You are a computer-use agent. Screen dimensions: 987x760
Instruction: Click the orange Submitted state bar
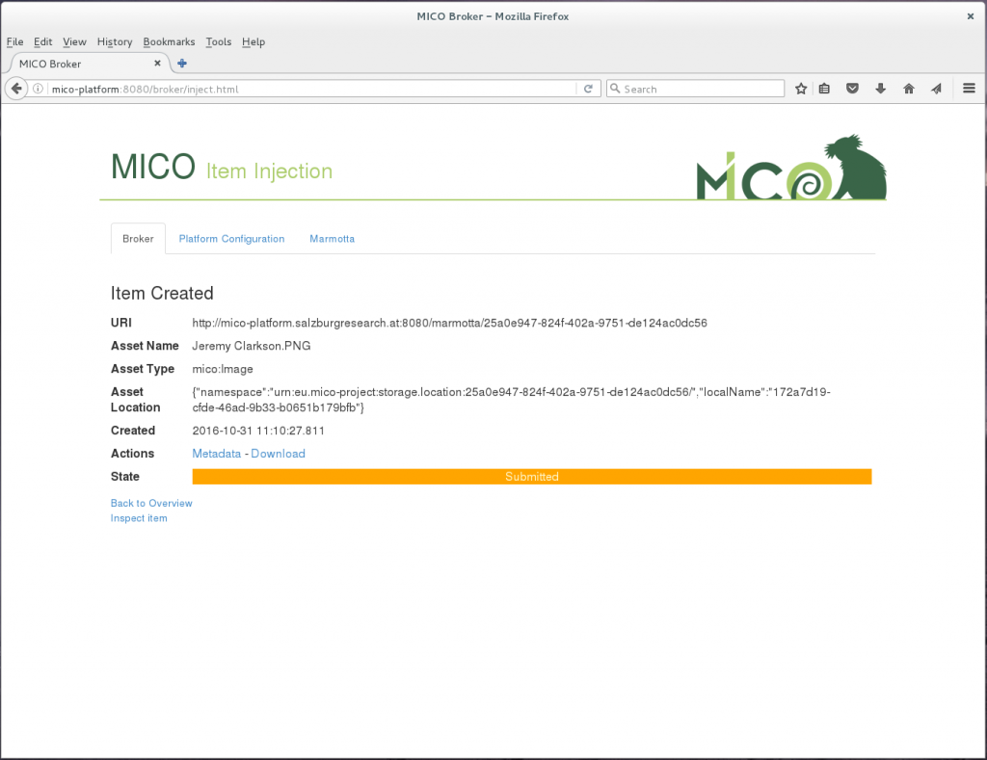(531, 476)
